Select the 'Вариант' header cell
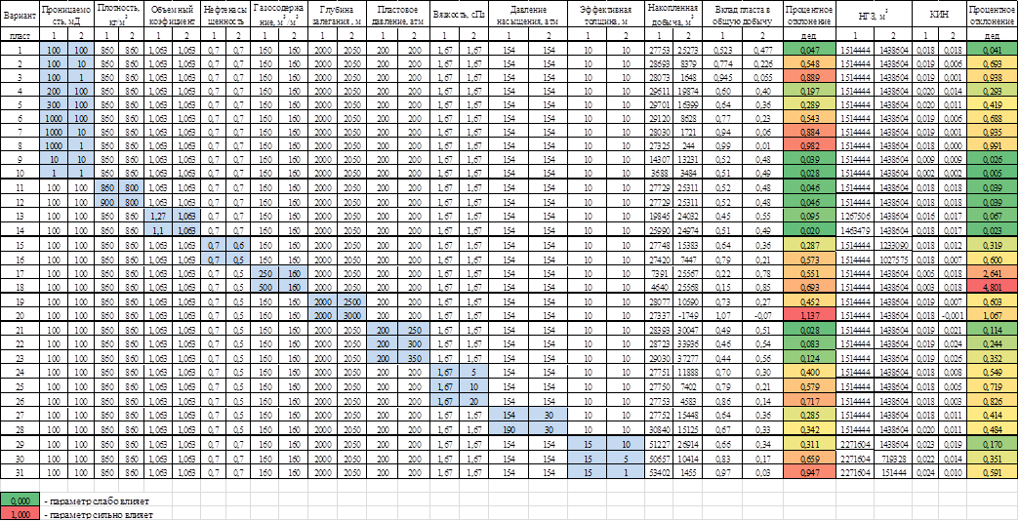1019x521 pixels. pyautogui.click(x=20, y=15)
